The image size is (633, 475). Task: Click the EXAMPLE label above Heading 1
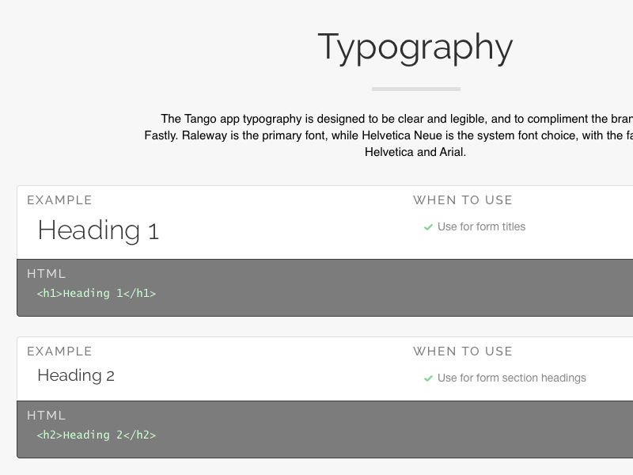59,200
